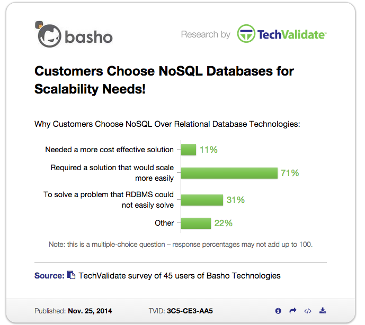
Task: Click the 'Needed a more cost effective solution' label
Action: click(110, 150)
